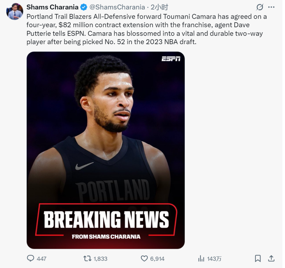285x268 pixels.
Task: Click the Shams Charania display name
Action: coord(52,7)
